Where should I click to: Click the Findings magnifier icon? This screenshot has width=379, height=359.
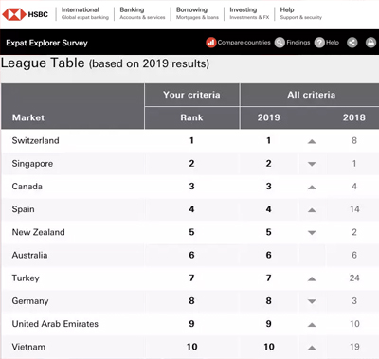tap(280, 43)
